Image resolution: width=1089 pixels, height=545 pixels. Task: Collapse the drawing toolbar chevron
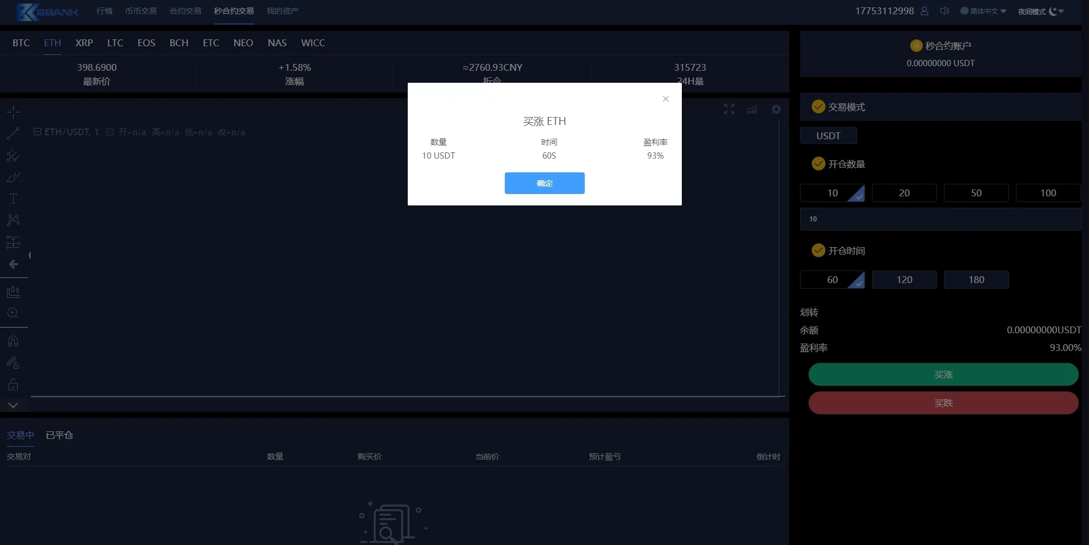(13, 405)
